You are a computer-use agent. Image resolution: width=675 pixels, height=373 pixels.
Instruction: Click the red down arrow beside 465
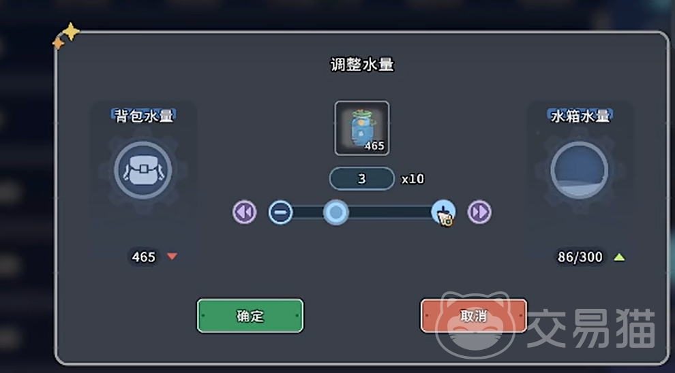[172, 257]
